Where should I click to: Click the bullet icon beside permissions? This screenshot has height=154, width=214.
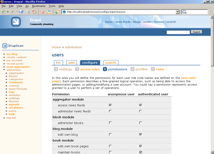[105, 69]
